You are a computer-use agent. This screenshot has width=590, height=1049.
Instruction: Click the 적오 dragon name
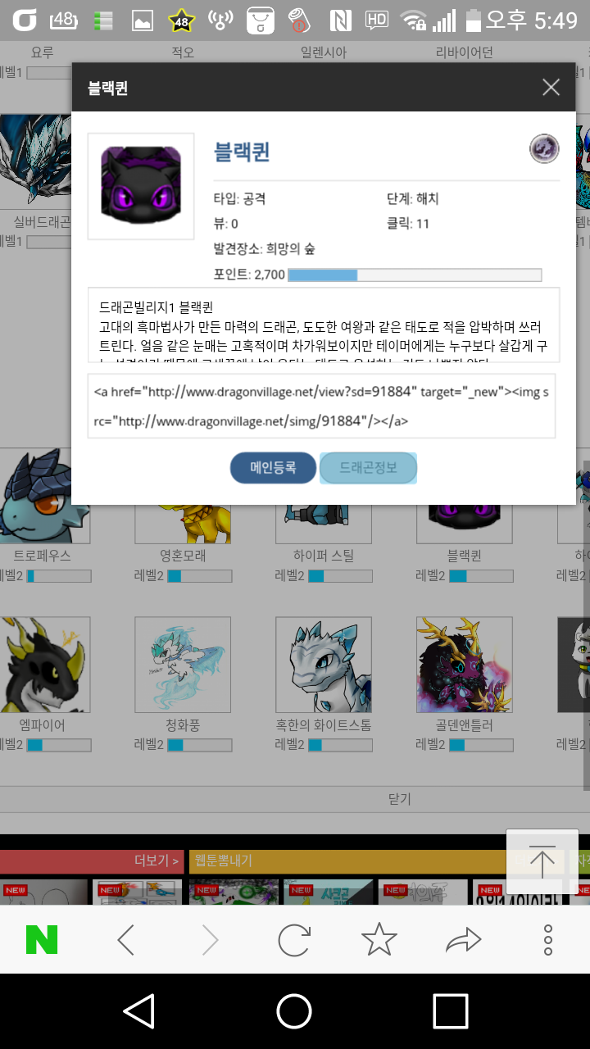(x=183, y=52)
